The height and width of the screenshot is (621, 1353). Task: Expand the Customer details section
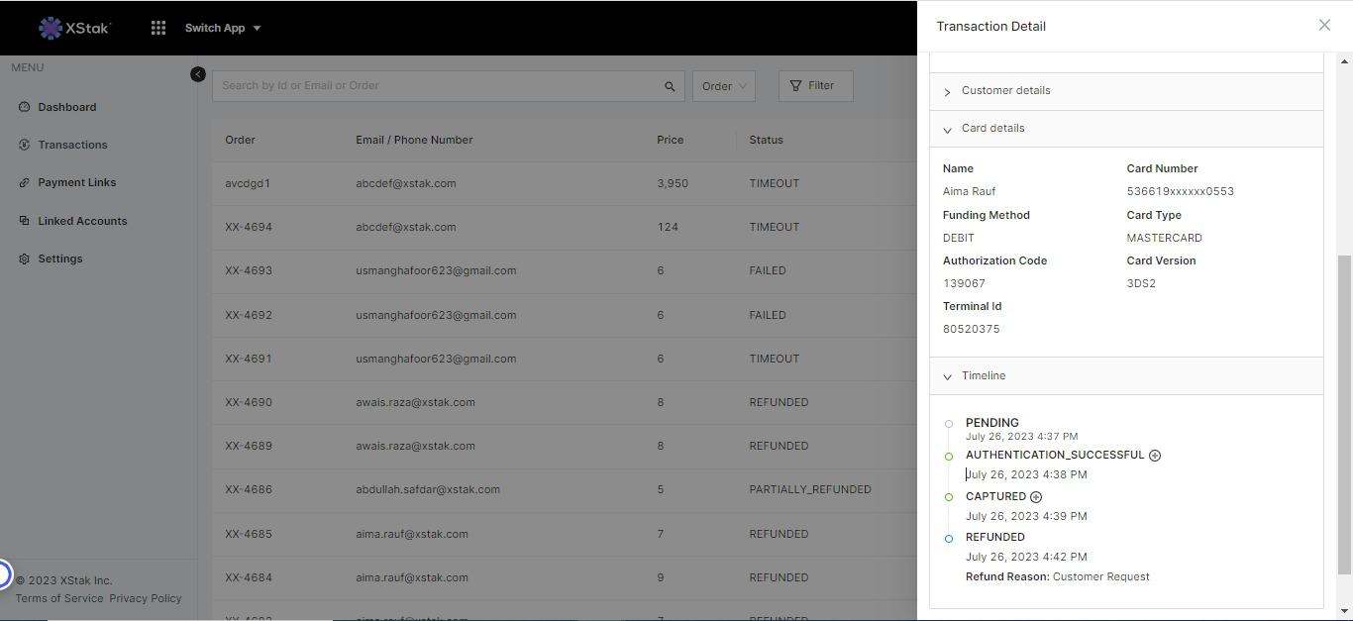coord(1005,91)
